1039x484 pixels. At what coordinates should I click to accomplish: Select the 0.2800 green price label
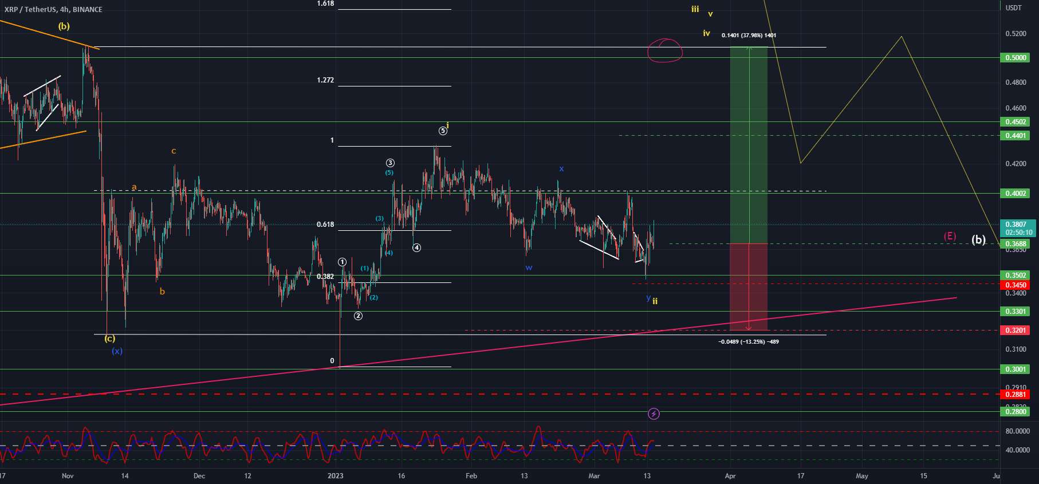tap(1015, 412)
